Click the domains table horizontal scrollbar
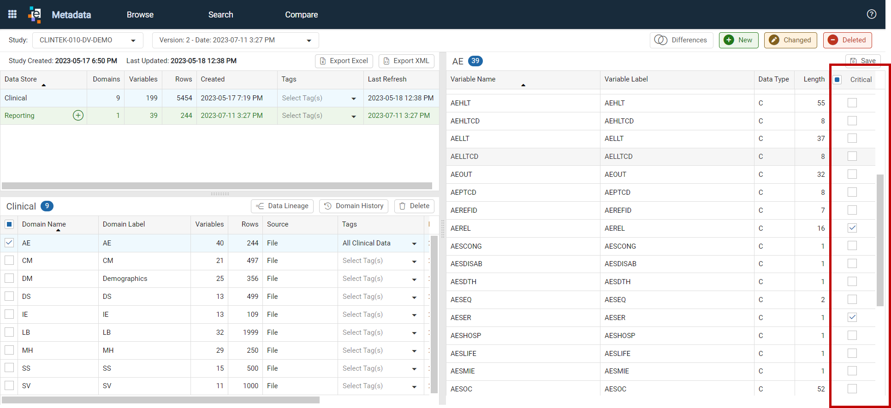This screenshot has height=408, width=891. (160, 400)
